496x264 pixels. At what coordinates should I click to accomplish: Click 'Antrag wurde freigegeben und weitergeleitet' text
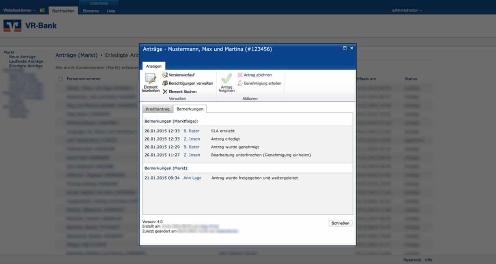click(254, 178)
